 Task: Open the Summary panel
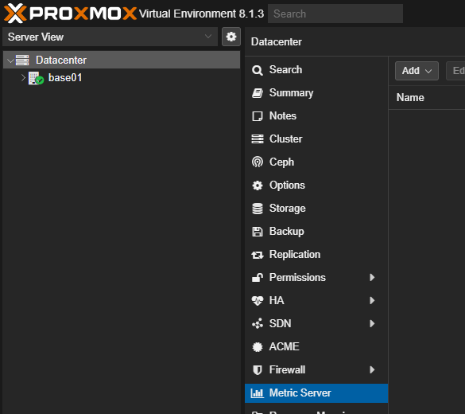(x=316, y=93)
